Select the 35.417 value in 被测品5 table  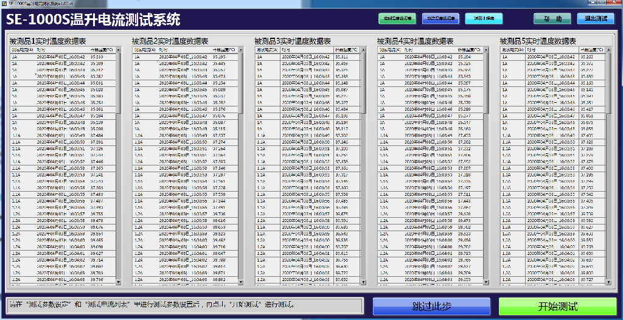[587, 109]
